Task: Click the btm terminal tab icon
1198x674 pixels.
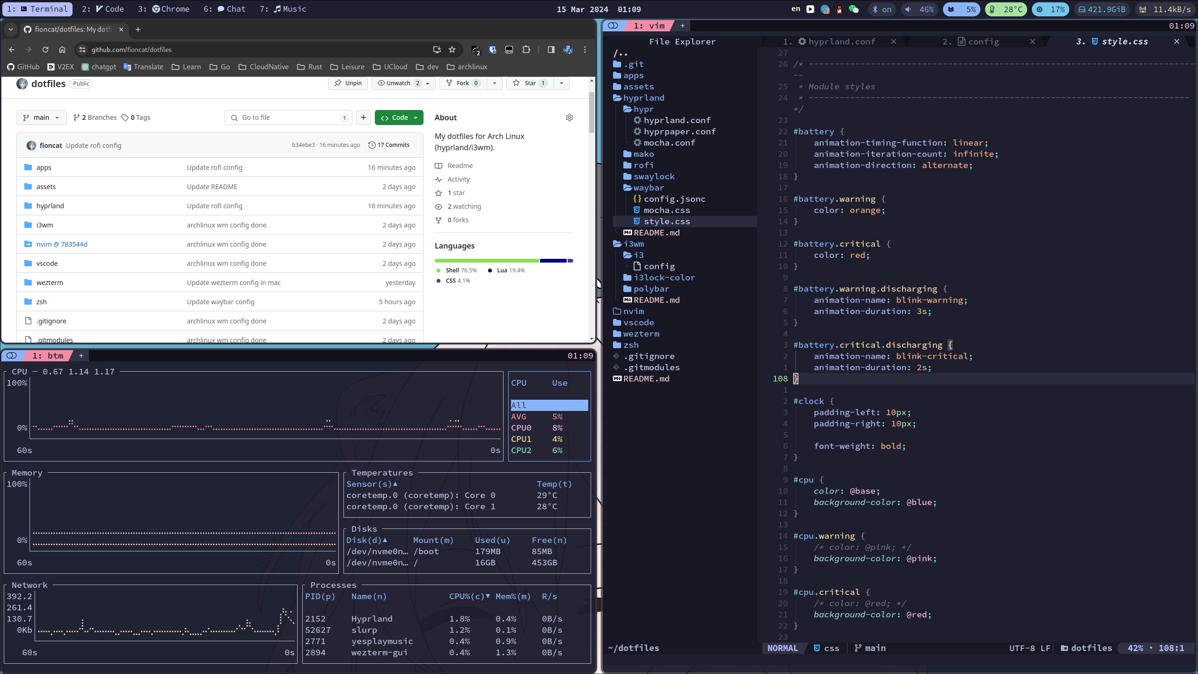Action: coord(12,356)
